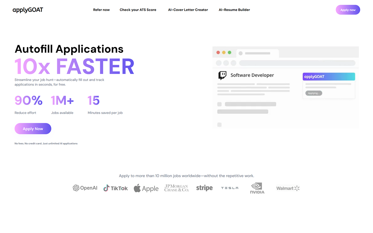The image size is (373, 233).
Task: Click the Applying... status pill in preview
Action: pos(314,93)
